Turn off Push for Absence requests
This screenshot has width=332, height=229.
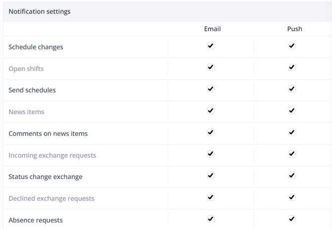pyautogui.click(x=292, y=219)
